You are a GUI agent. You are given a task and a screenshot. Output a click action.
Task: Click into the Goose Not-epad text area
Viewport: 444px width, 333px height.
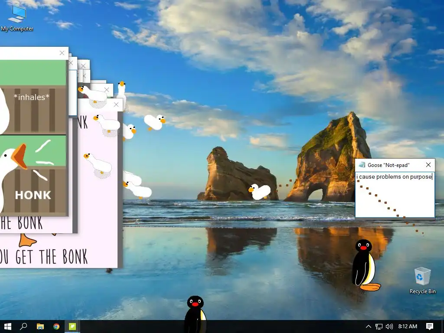(x=395, y=194)
